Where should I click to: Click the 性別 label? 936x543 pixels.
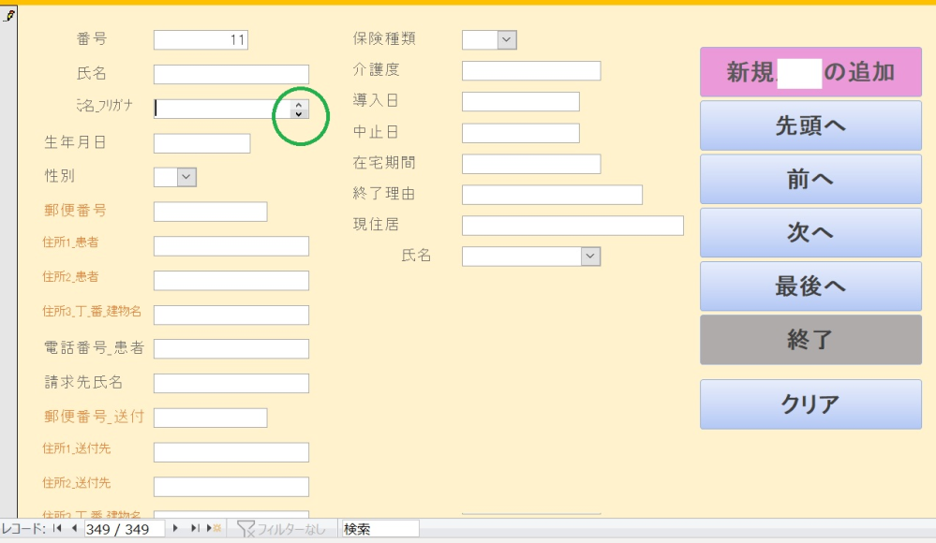(60, 176)
